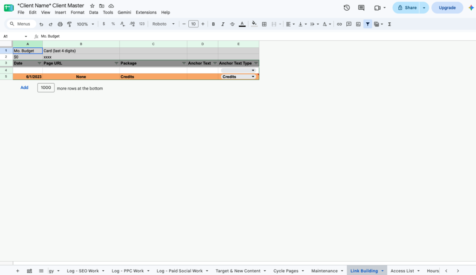Open the All Sheets list icon
The height and width of the screenshot is (275, 476).
pos(41,271)
